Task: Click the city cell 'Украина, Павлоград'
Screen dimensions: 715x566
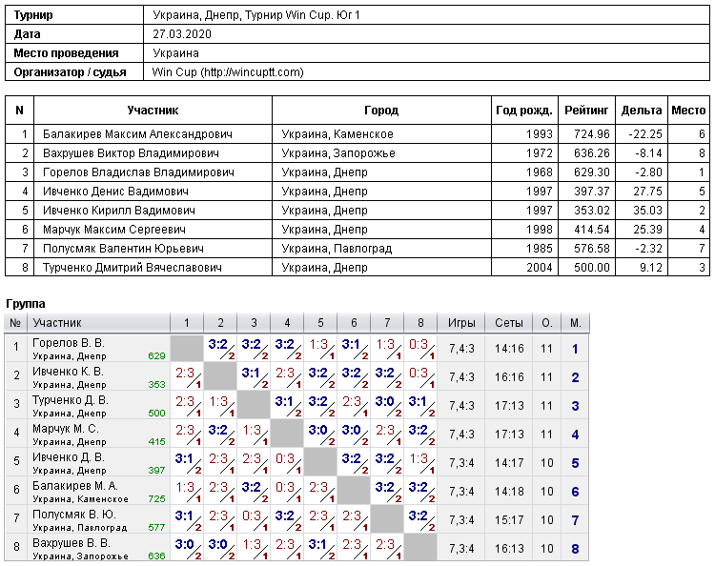Action: pos(337,249)
